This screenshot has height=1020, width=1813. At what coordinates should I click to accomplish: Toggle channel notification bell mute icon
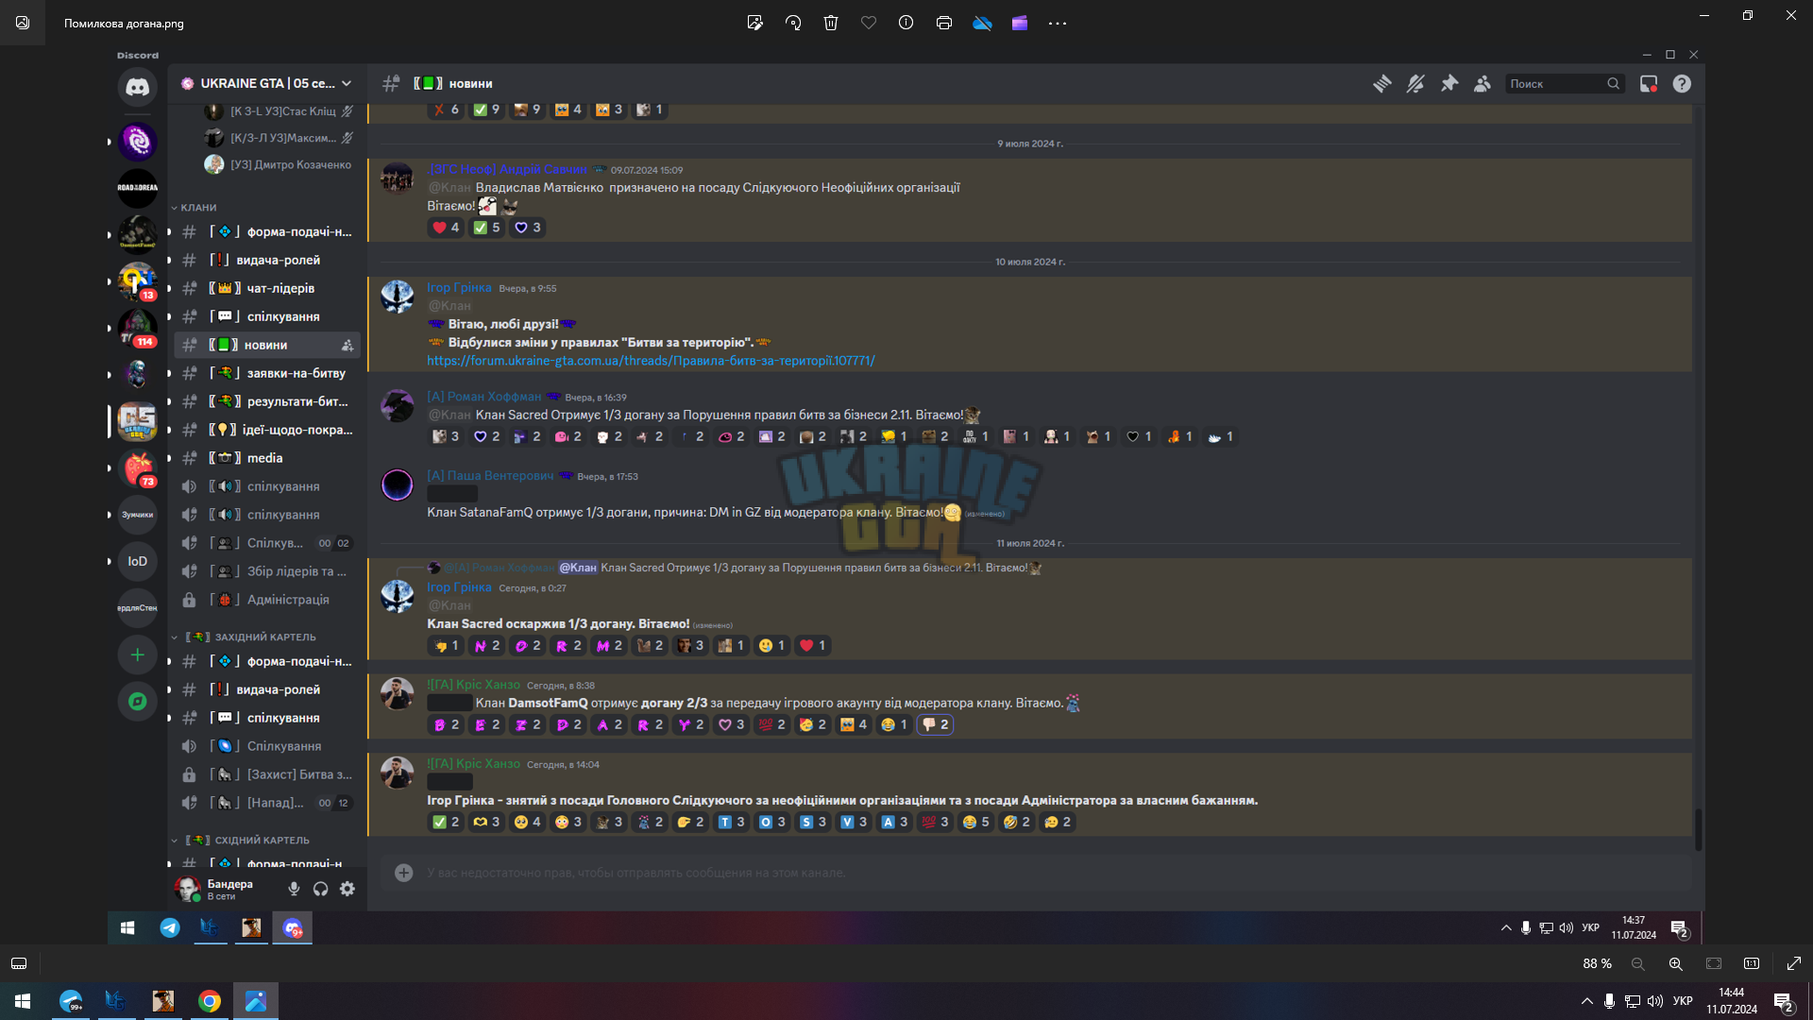1415,84
